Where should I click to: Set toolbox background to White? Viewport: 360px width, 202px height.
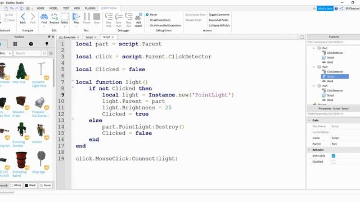[16, 185]
